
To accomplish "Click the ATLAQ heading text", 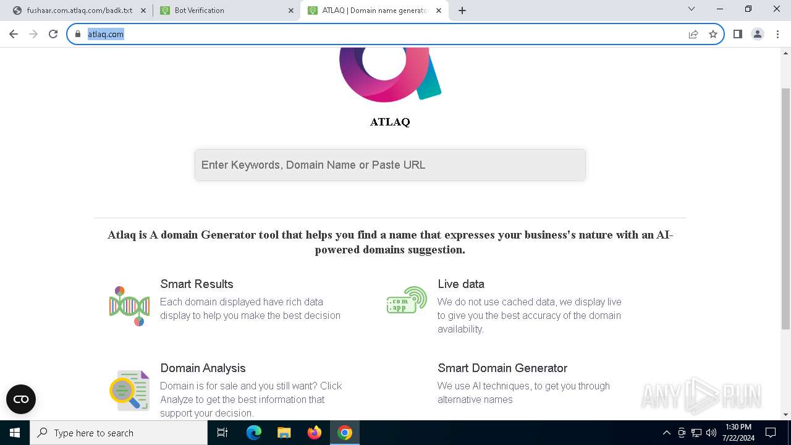I will click(x=390, y=122).
